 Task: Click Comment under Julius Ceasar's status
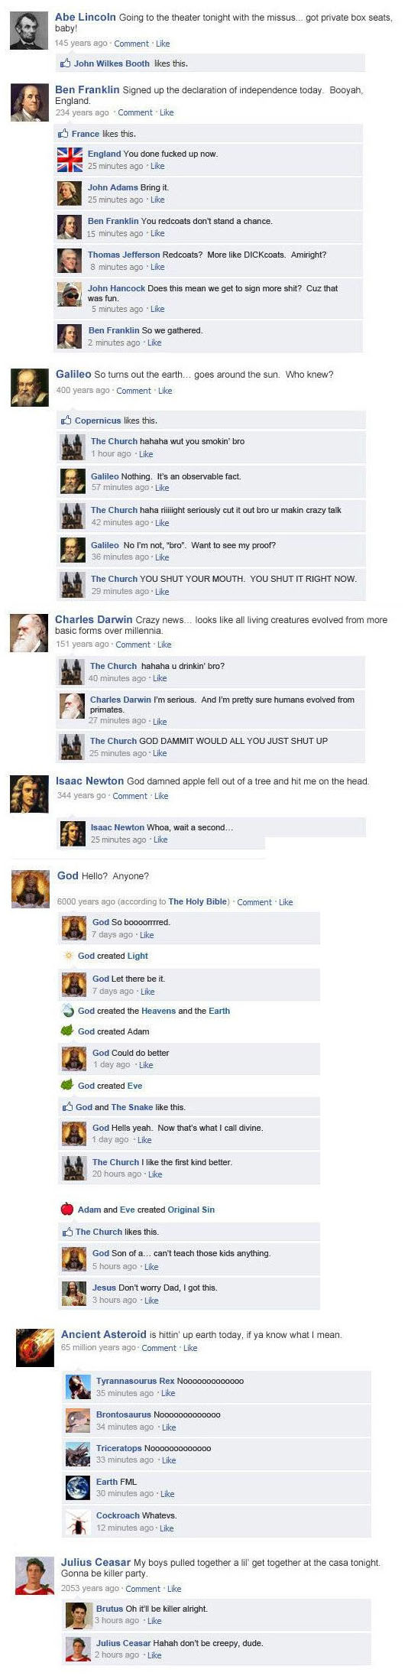[x=143, y=1588]
